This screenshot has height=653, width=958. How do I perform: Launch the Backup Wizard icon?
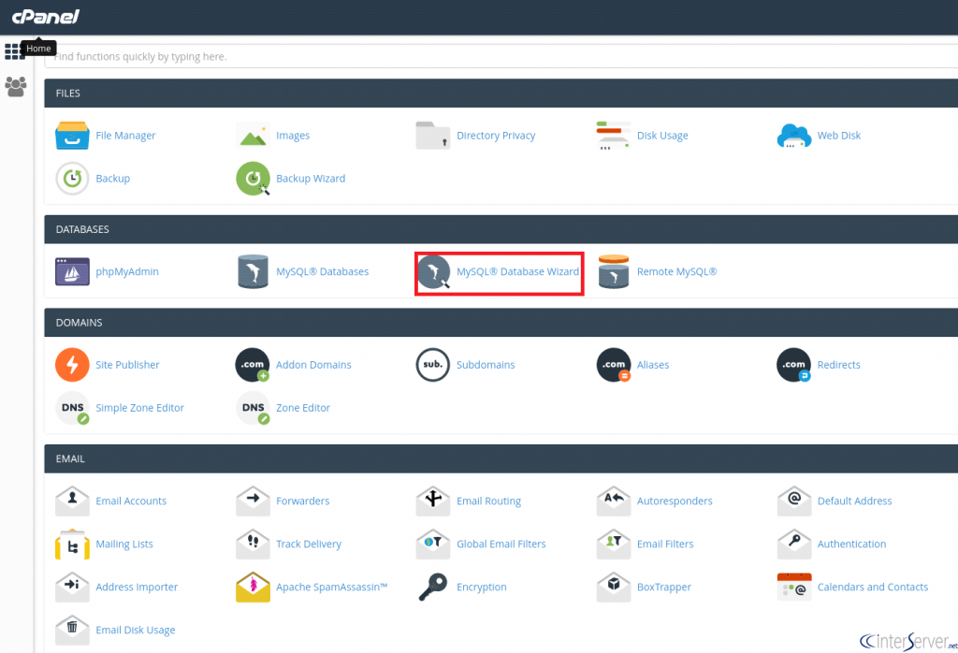pyautogui.click(x=253, y=179)
